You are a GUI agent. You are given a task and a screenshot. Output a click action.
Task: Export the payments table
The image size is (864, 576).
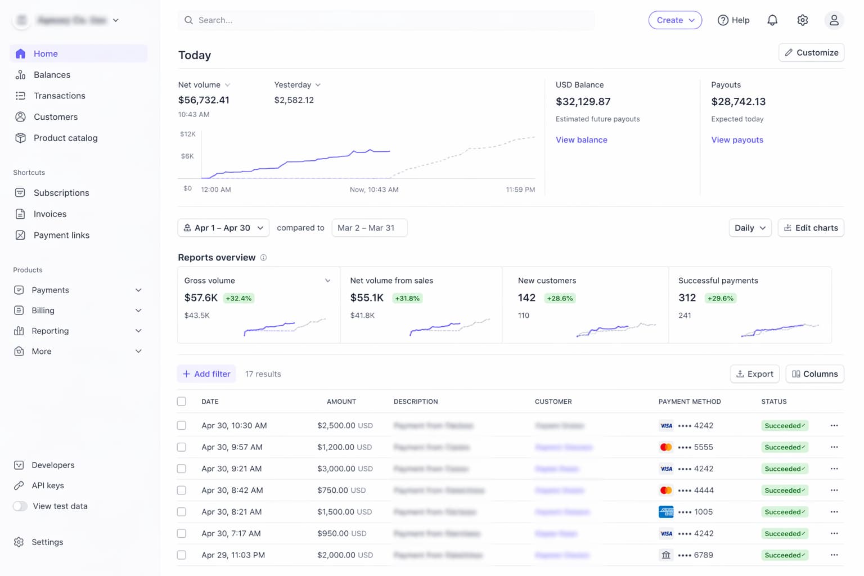pos(755,374)
